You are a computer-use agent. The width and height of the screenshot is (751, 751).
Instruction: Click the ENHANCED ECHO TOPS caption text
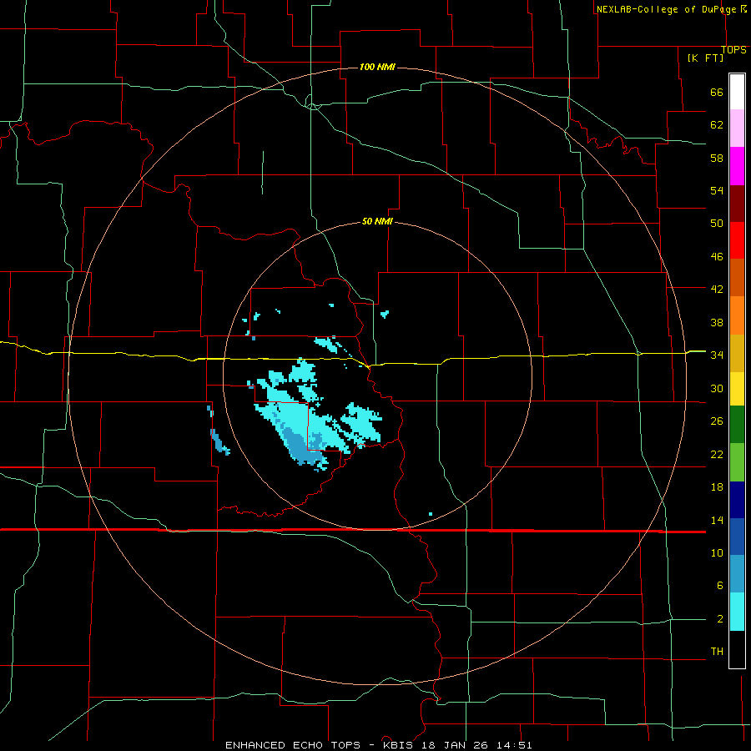click(x=293, y=745)
